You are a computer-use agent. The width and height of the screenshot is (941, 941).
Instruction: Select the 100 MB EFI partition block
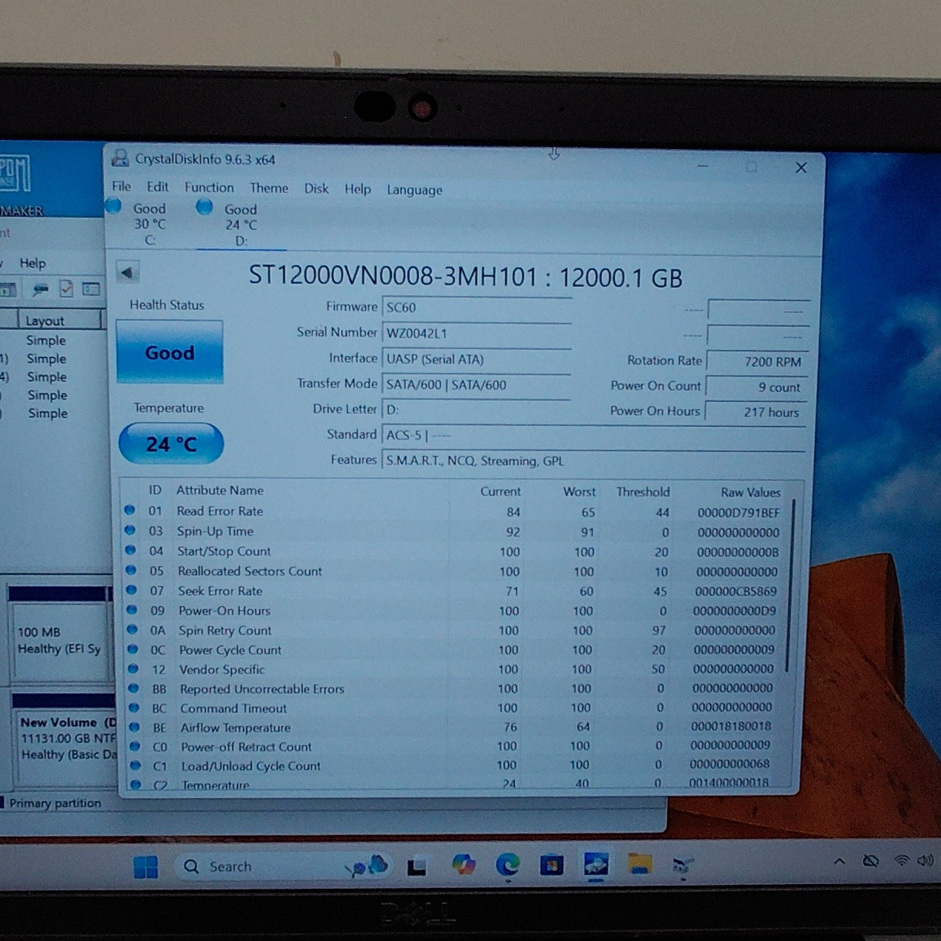click(60, 635)
